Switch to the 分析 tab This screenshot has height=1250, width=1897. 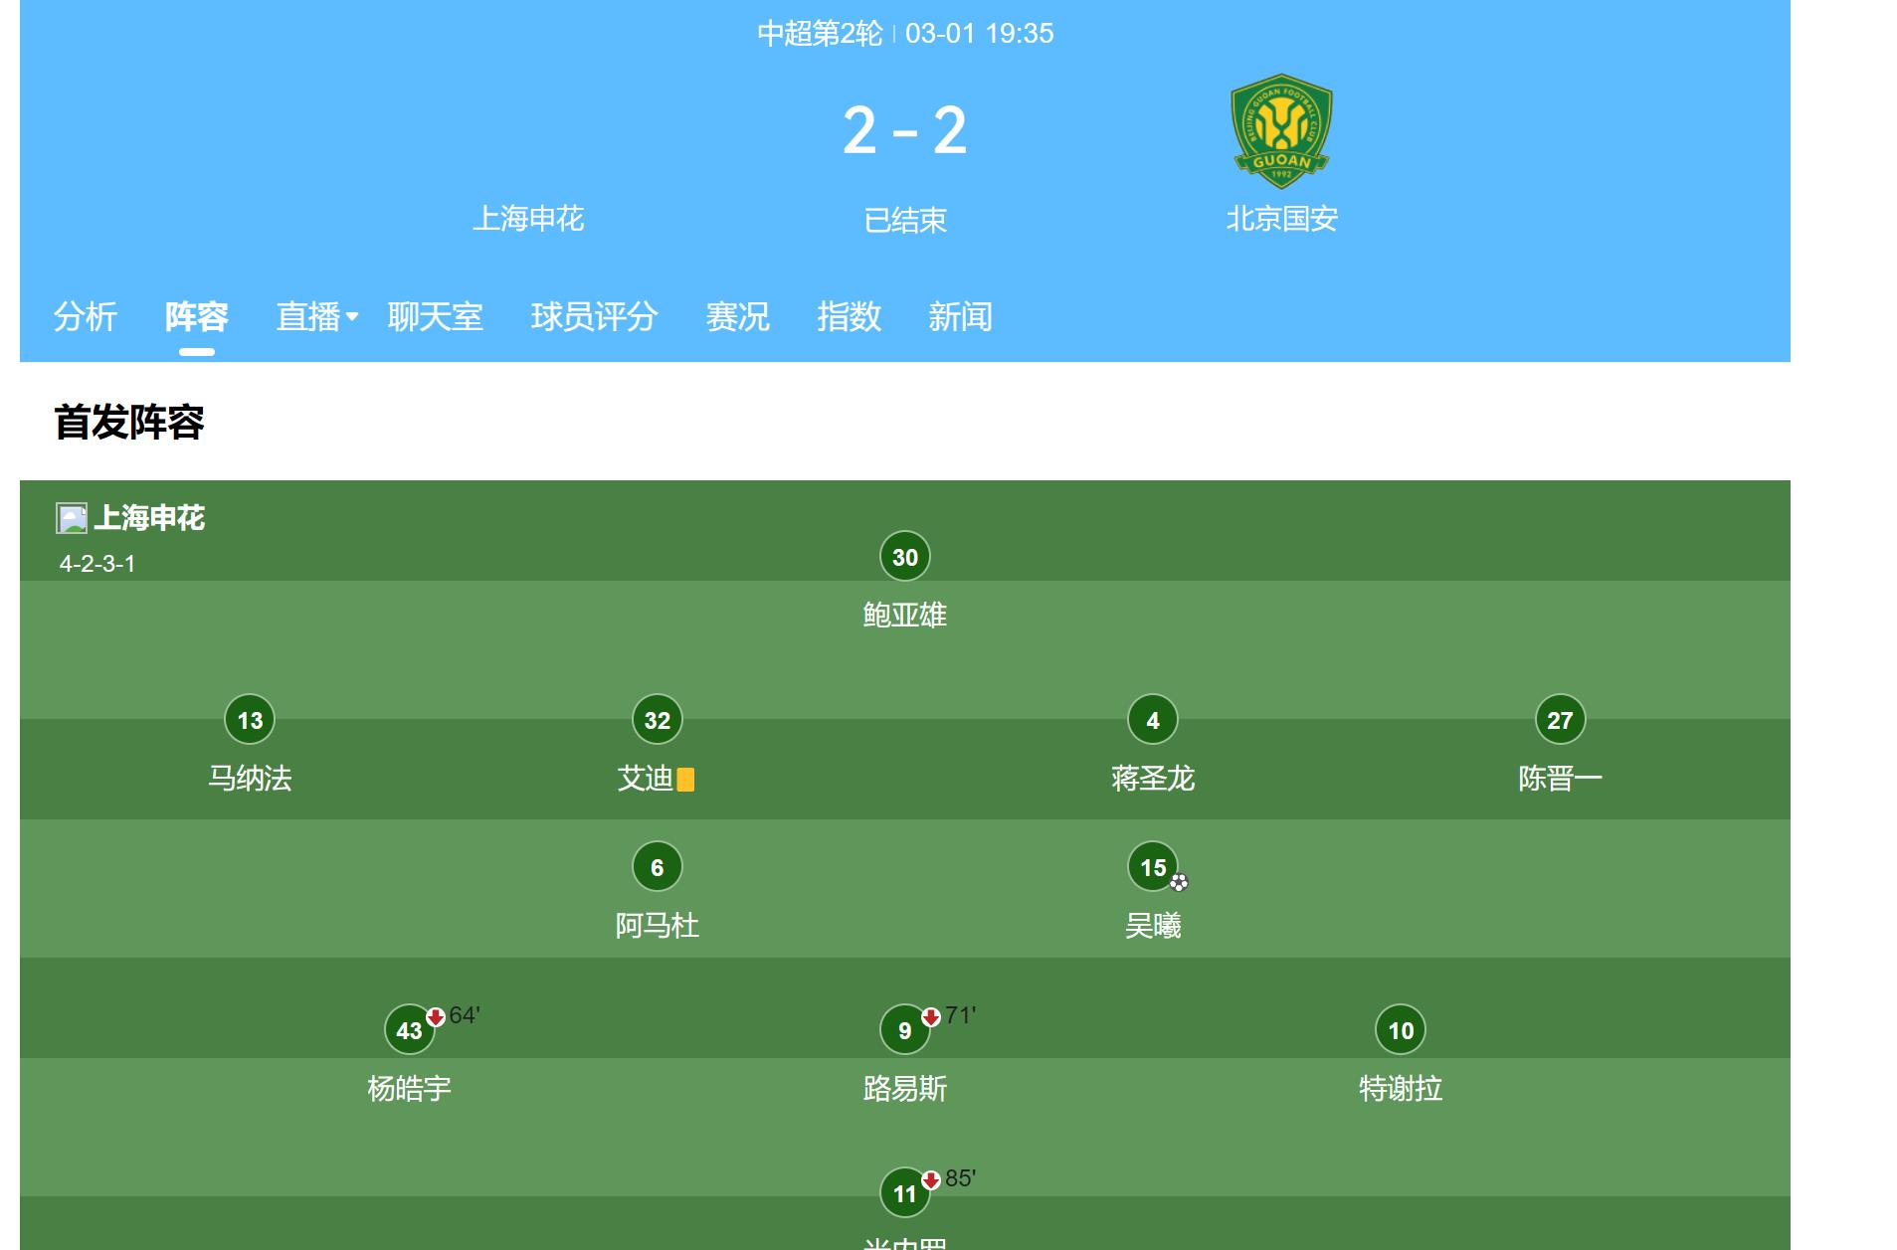[86, 317]
